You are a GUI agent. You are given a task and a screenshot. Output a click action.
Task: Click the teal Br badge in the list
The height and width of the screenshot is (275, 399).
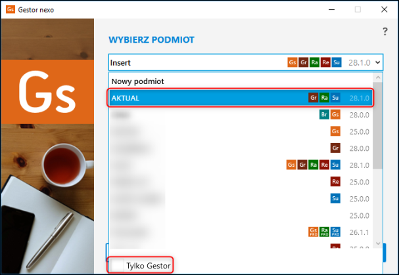324,114
